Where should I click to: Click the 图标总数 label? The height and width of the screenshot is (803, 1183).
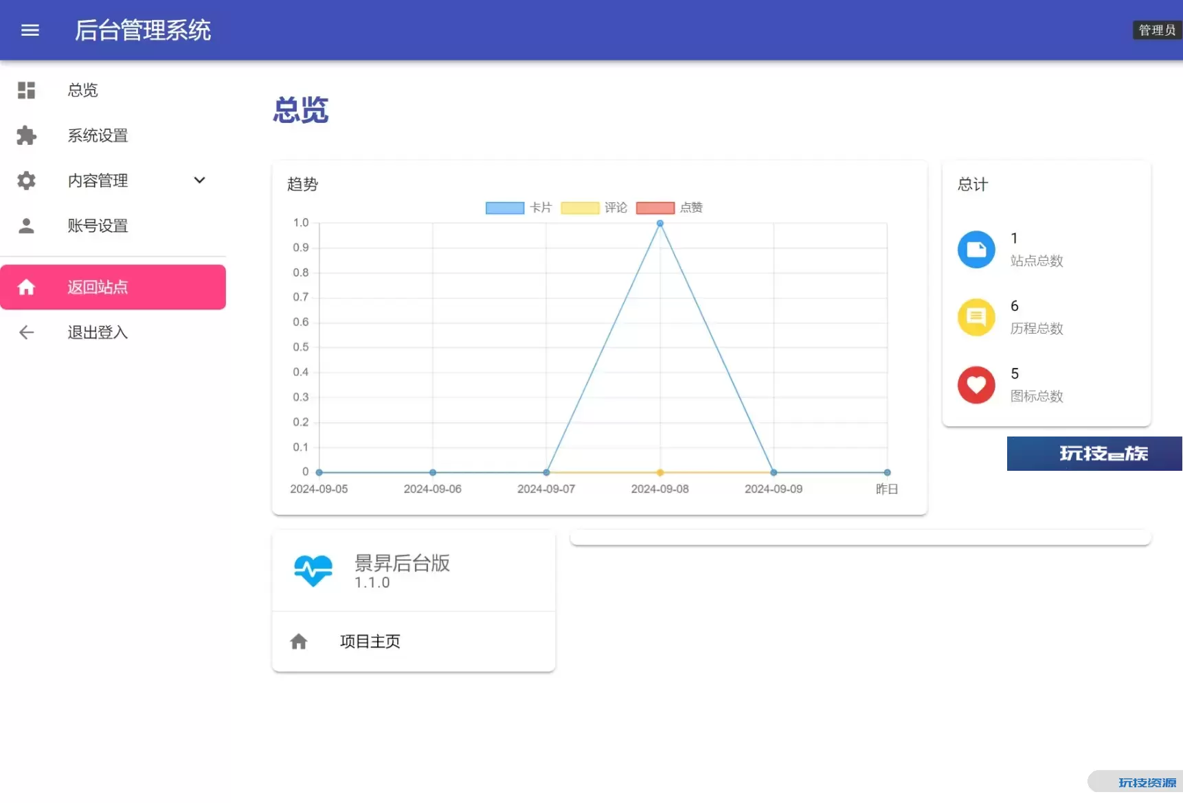(x=1037, y=397)
